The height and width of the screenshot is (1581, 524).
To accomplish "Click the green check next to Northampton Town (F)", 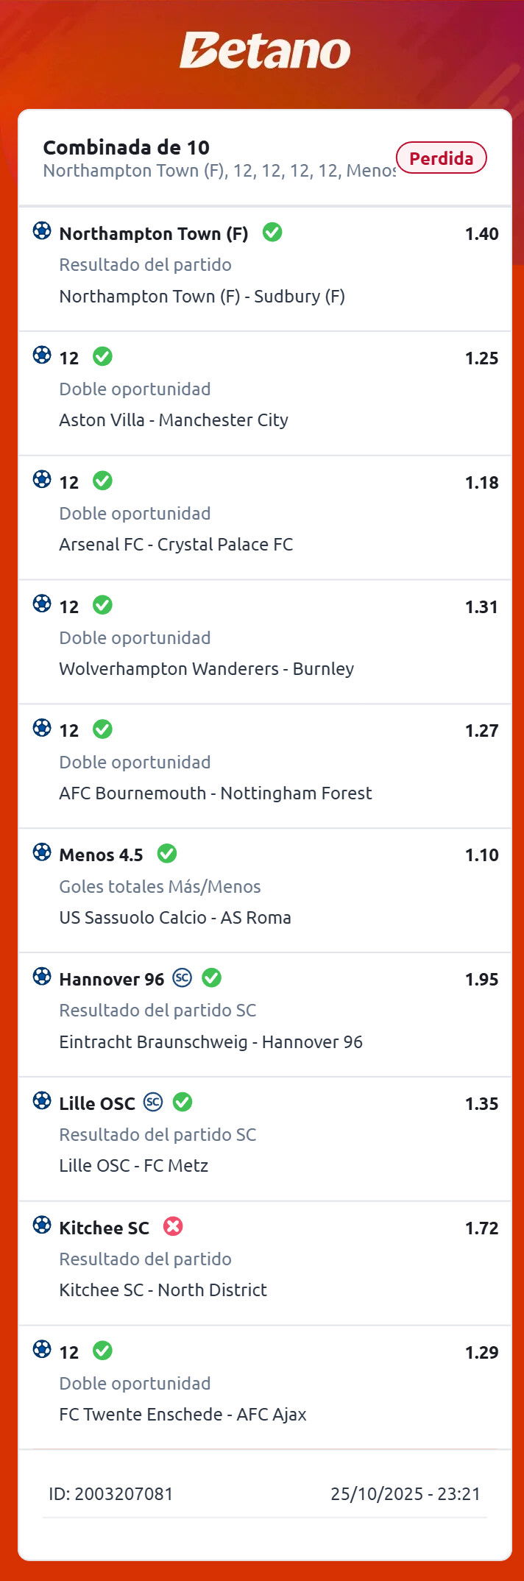I will 272,233.
